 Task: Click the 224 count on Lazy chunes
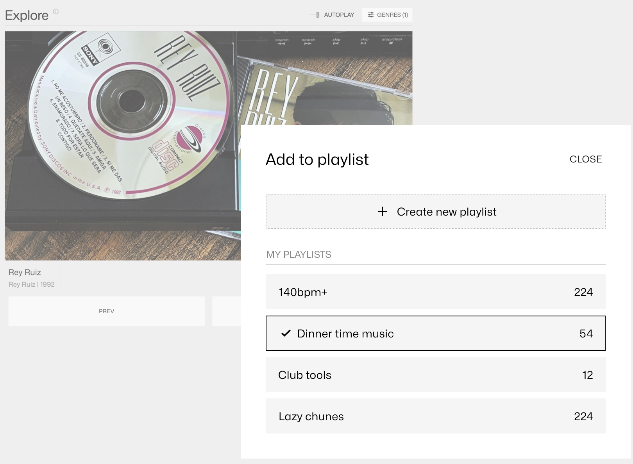click(583, 416)
